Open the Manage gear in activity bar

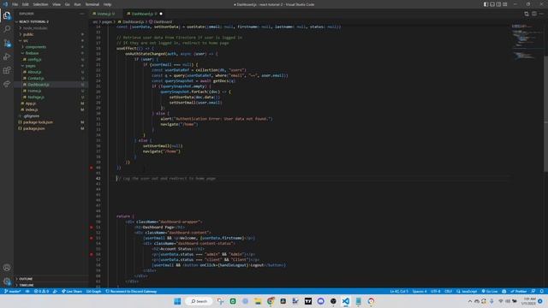click(x=7, y=281)
